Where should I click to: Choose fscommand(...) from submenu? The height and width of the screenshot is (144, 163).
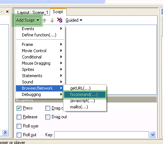click(x=85, y=94)
